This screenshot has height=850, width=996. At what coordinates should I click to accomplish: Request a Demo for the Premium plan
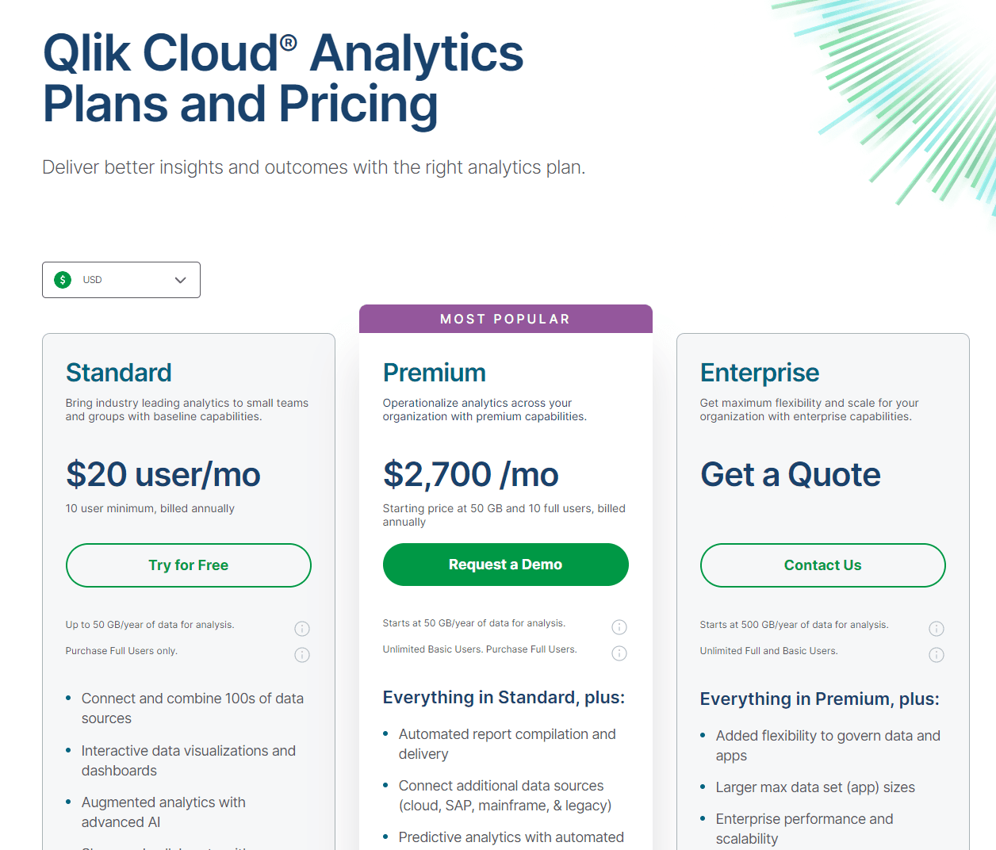click(505, 564)
